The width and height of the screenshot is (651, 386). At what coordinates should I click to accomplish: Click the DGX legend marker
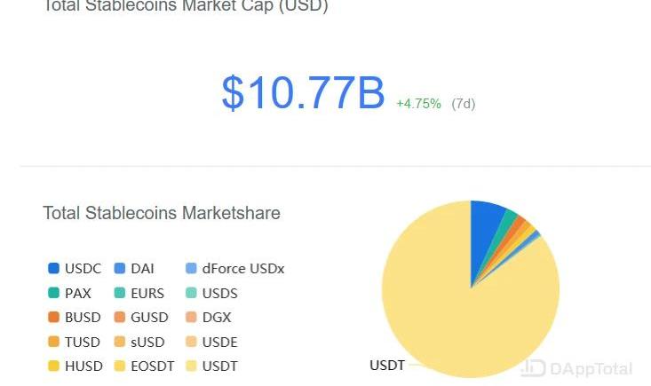191,317
